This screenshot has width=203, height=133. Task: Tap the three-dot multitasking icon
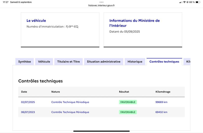(101, 2)
